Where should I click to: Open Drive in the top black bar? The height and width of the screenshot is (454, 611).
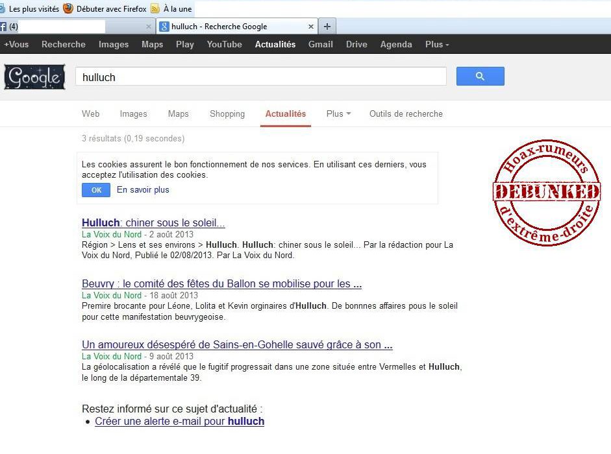pos(356,44)
